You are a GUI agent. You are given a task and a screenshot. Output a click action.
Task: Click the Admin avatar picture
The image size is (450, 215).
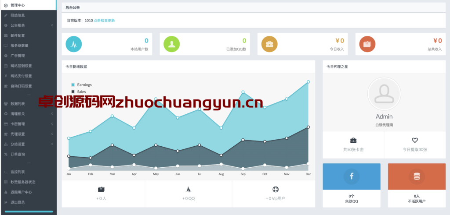coord(384,94)
